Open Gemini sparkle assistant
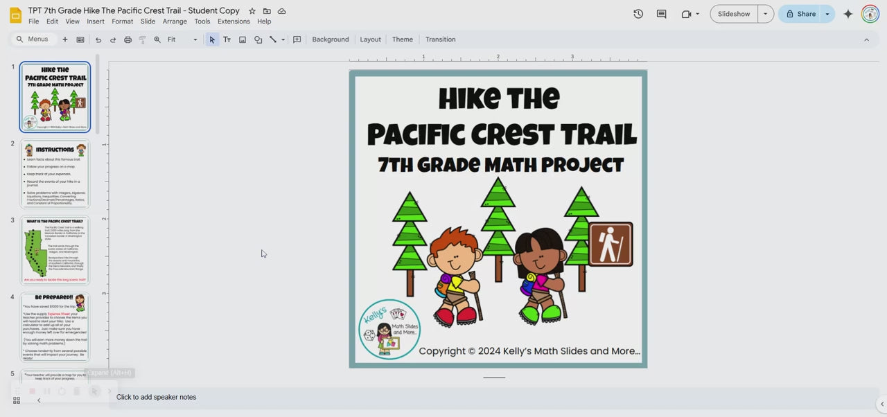The width and height of the screenshot is (887, 417). coord(848,14)
